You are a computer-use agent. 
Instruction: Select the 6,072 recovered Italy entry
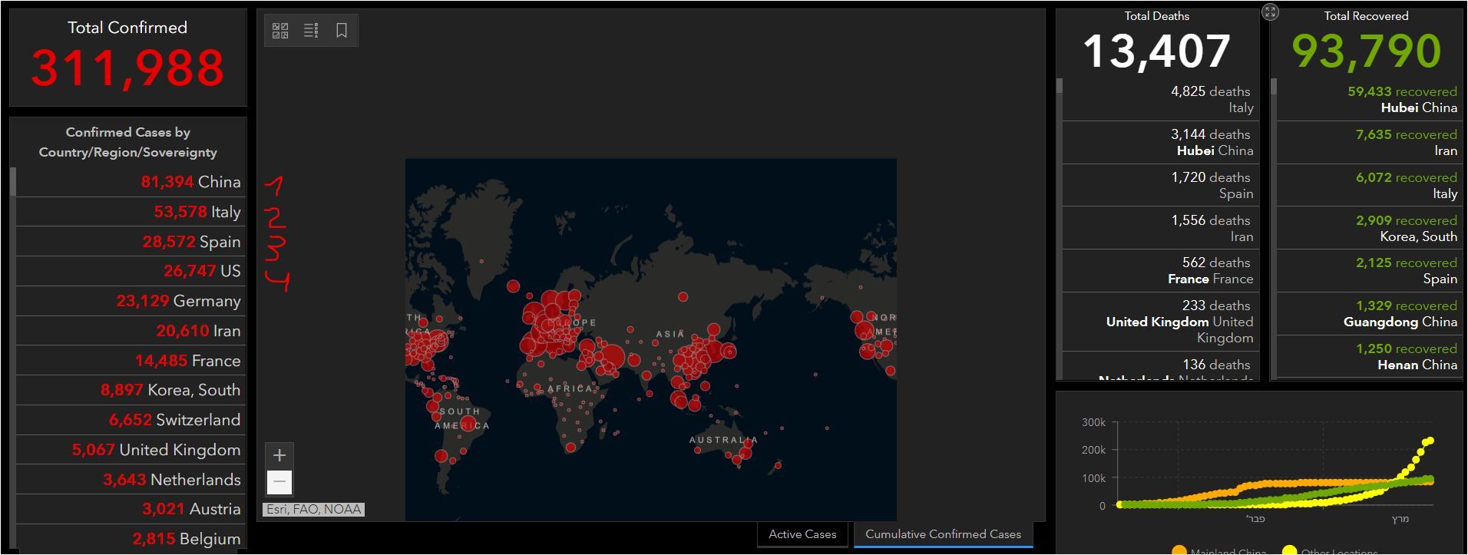click(x=1369, y=186)
